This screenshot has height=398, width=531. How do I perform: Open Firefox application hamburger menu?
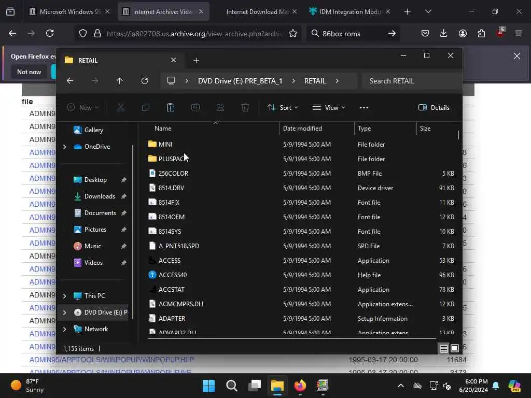[519, 33]
